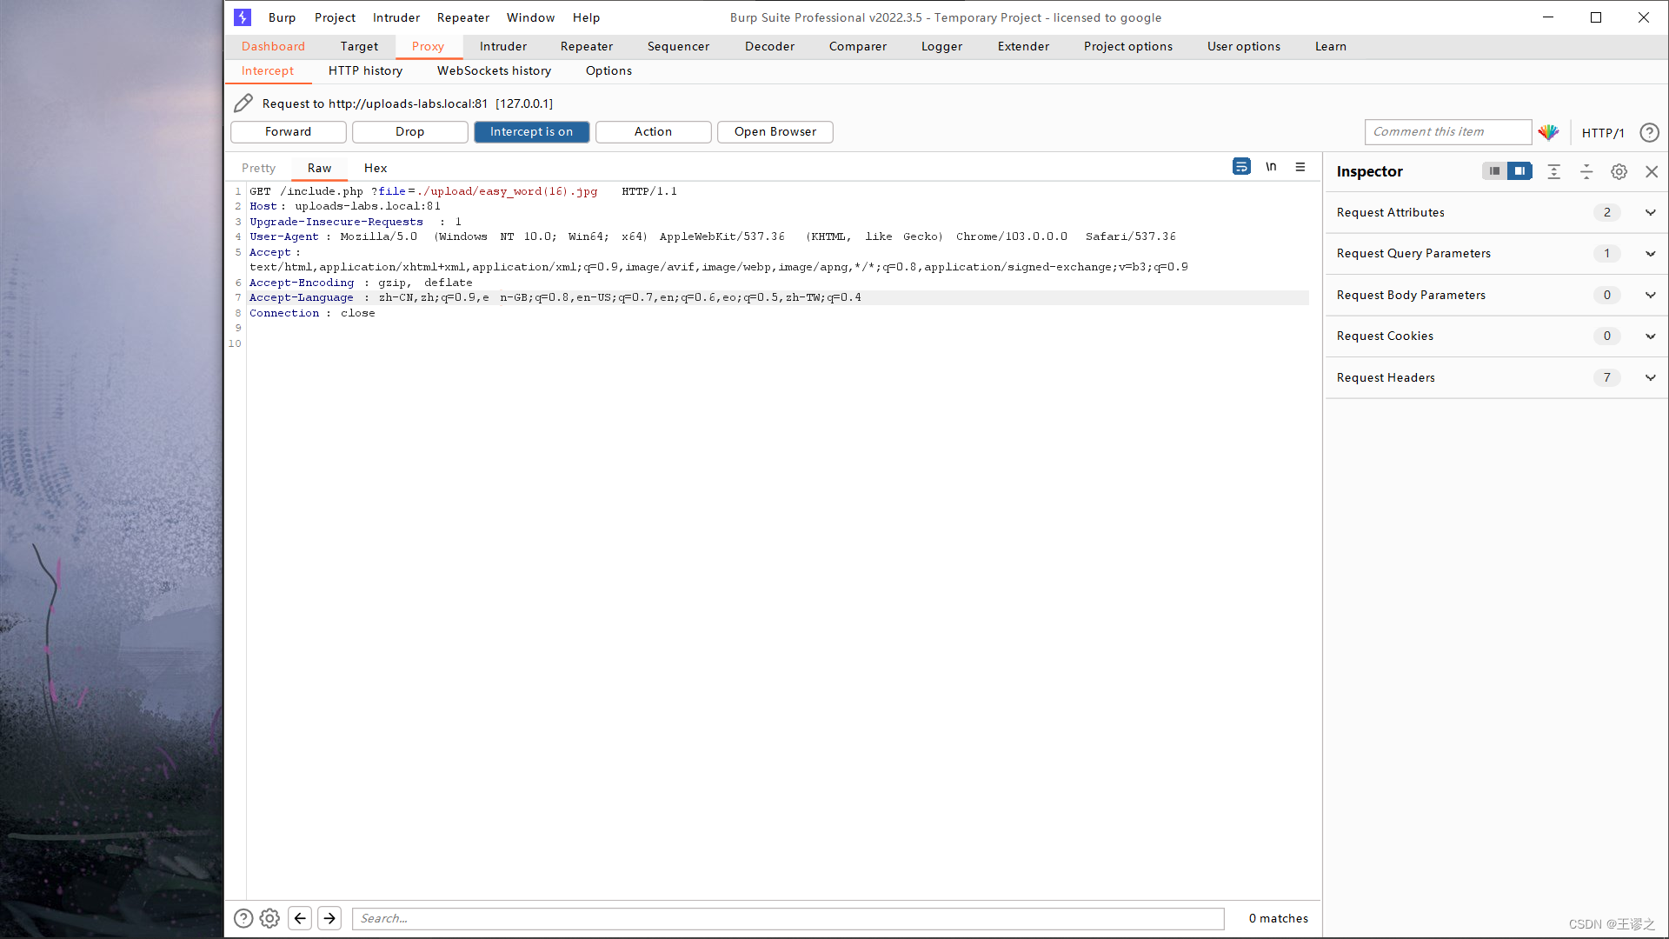Switch to Comparer tab

pos(857,47)
